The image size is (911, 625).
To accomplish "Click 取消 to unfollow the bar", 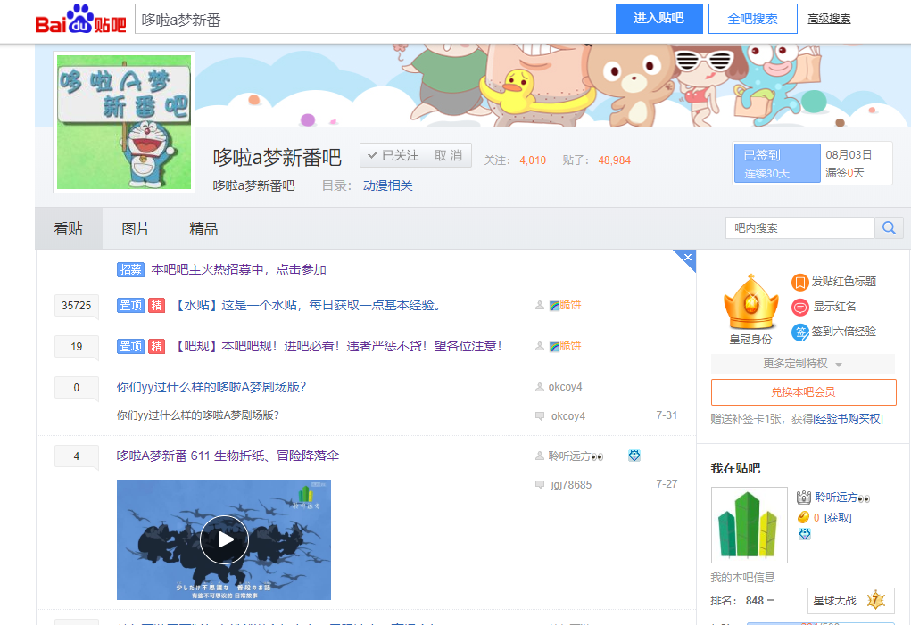I will click(x=449, y=155).
